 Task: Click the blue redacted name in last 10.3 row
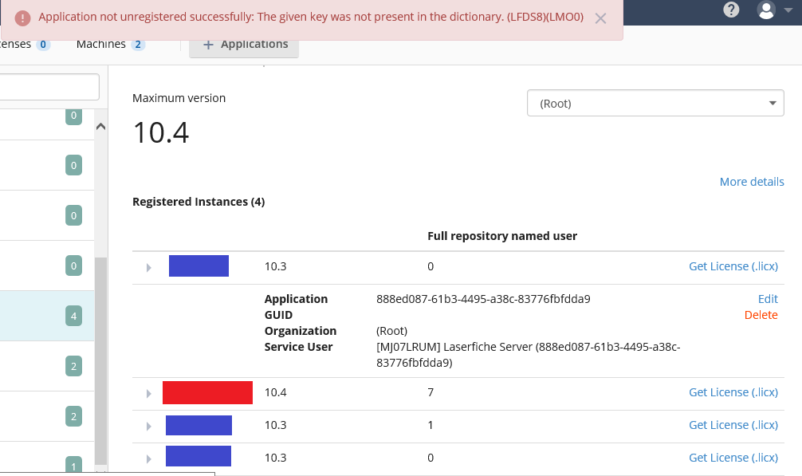199,456
